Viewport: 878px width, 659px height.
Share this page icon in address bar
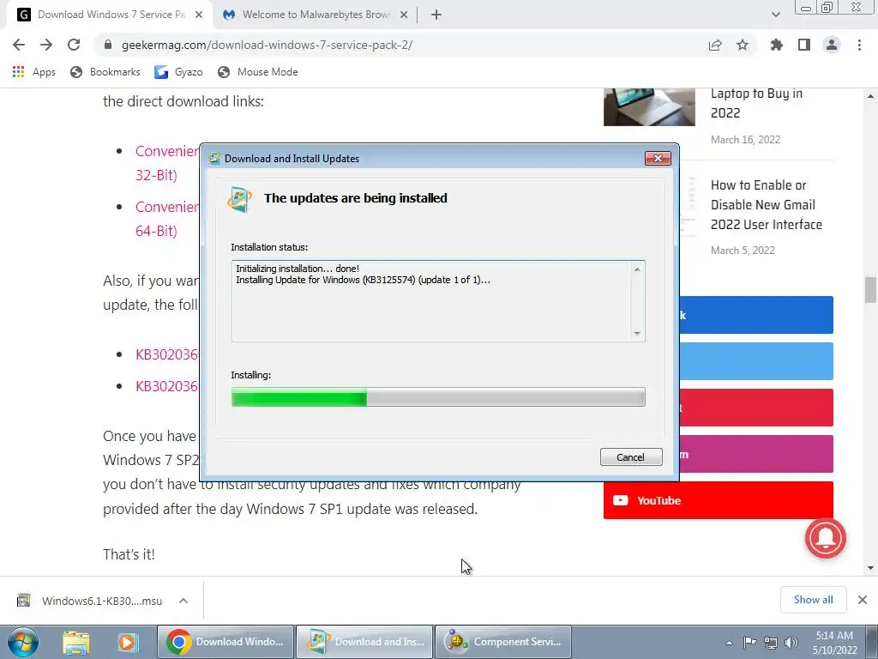click(715, 45)
